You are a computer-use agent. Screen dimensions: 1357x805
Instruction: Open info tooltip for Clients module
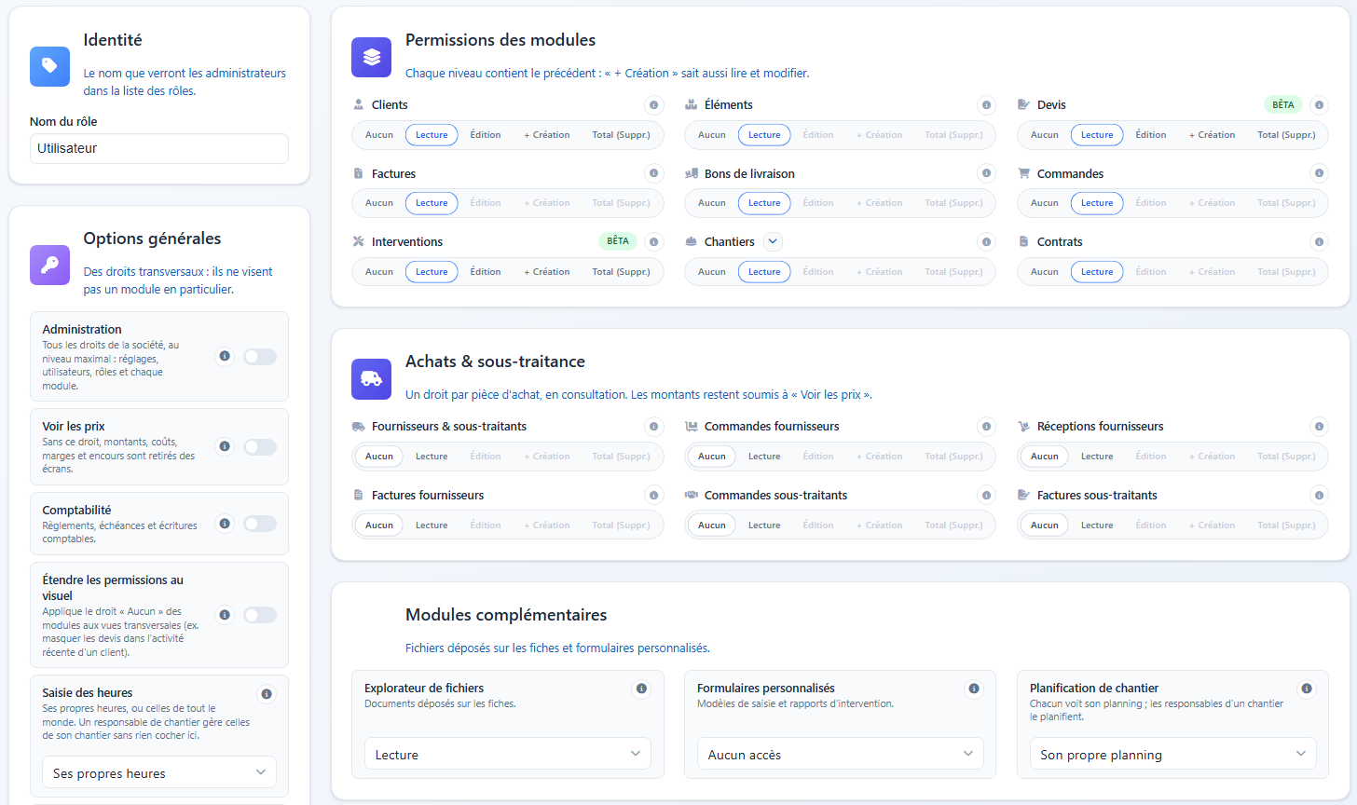pos(653,105)
